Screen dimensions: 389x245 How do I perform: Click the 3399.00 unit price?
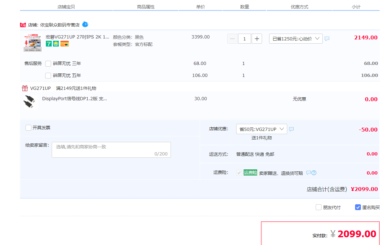coord(200,37)
